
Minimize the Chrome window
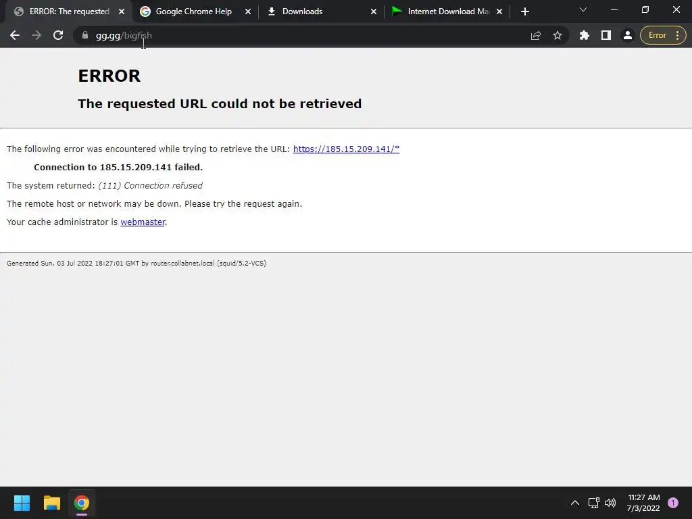614,9
